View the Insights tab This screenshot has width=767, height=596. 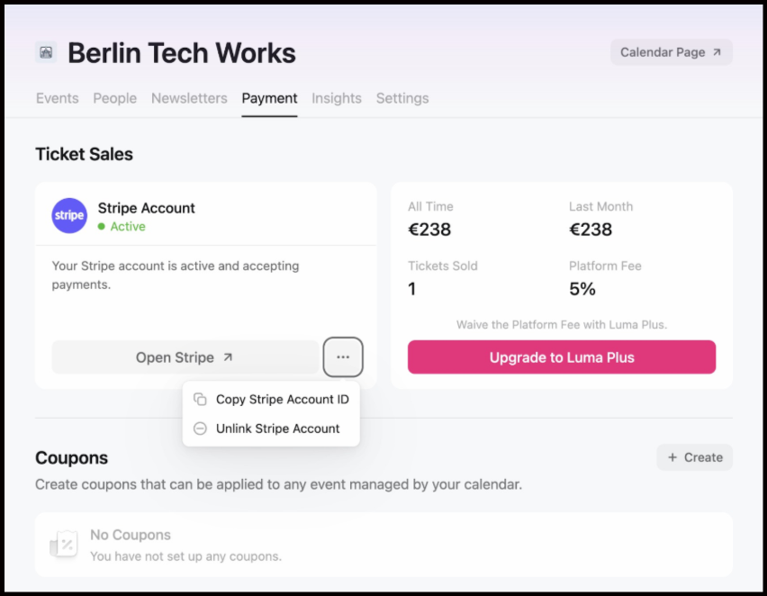click(x=337, y=98)
